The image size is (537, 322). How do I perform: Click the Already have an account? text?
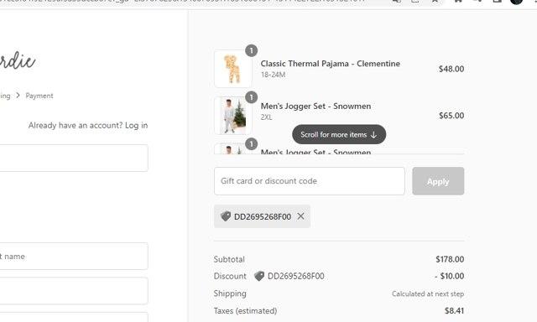[x=76, y=125]
